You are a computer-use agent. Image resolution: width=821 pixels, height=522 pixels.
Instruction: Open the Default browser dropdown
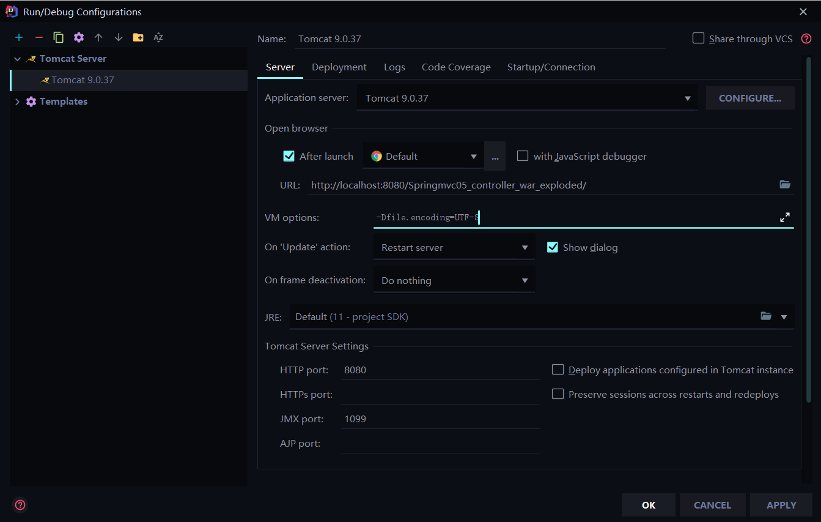(x=424, y=156)
